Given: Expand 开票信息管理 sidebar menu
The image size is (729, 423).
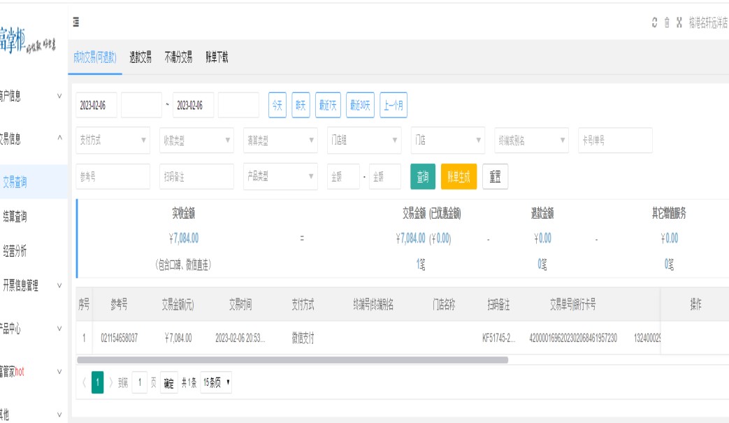Looking at the screenshot, I should (x=33, y=285).
